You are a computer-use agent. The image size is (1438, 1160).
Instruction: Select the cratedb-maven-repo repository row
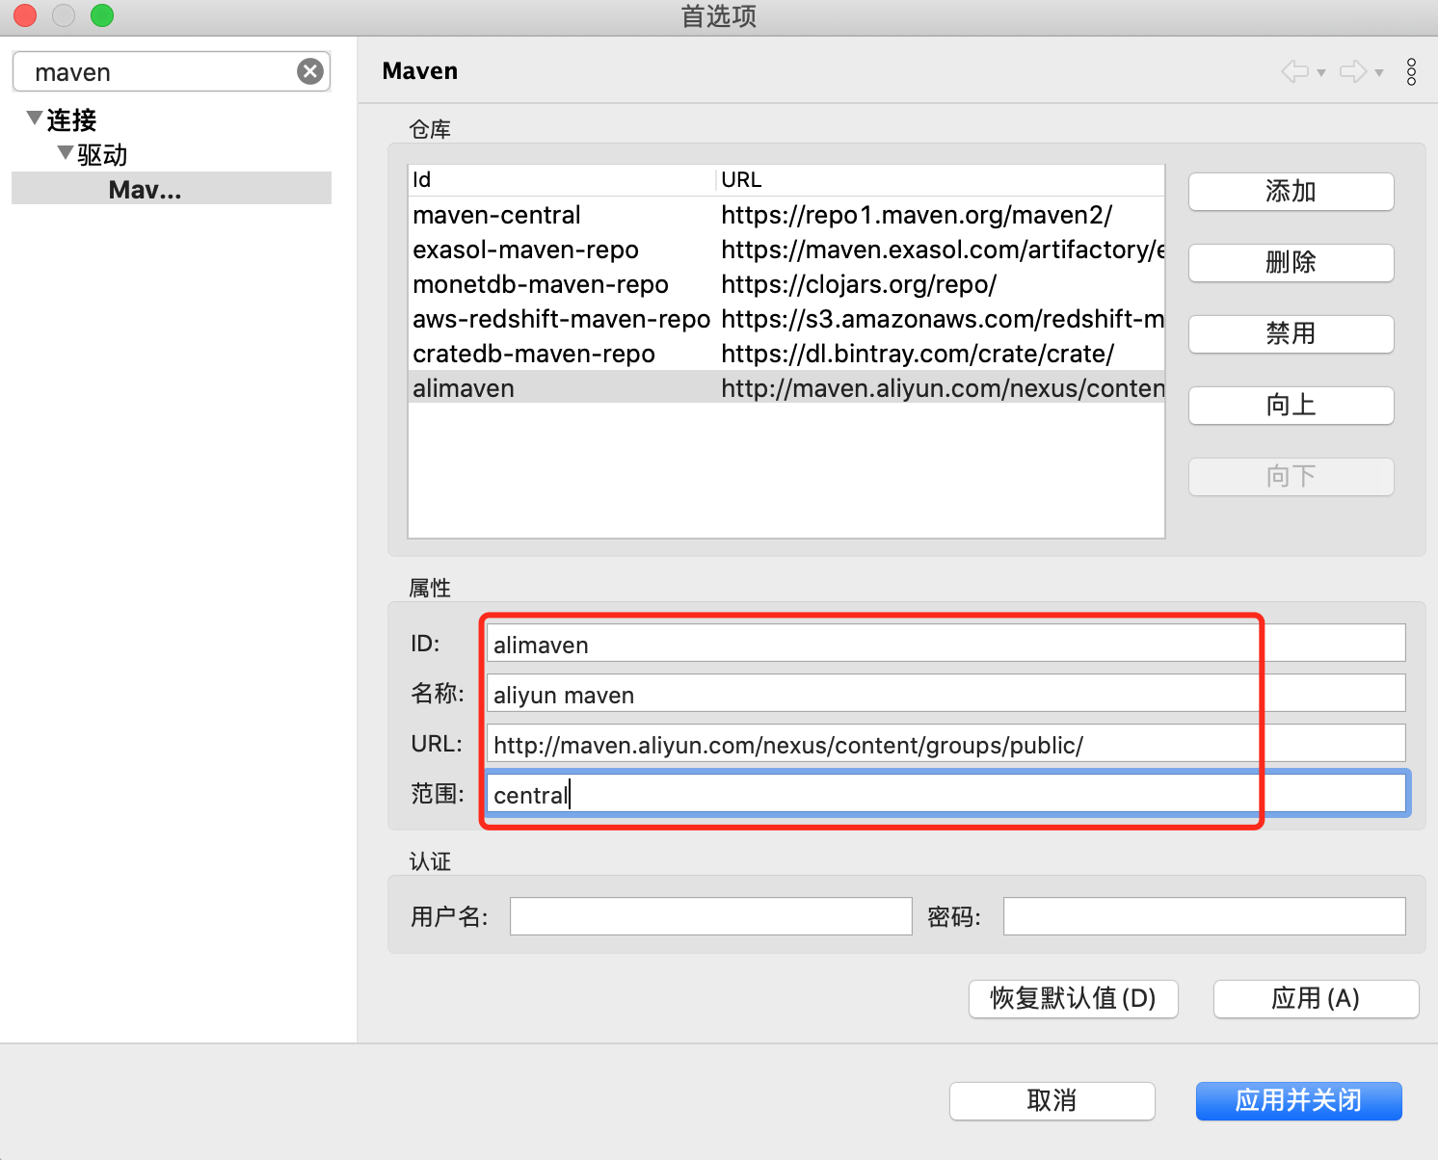(x=786, y=354)
